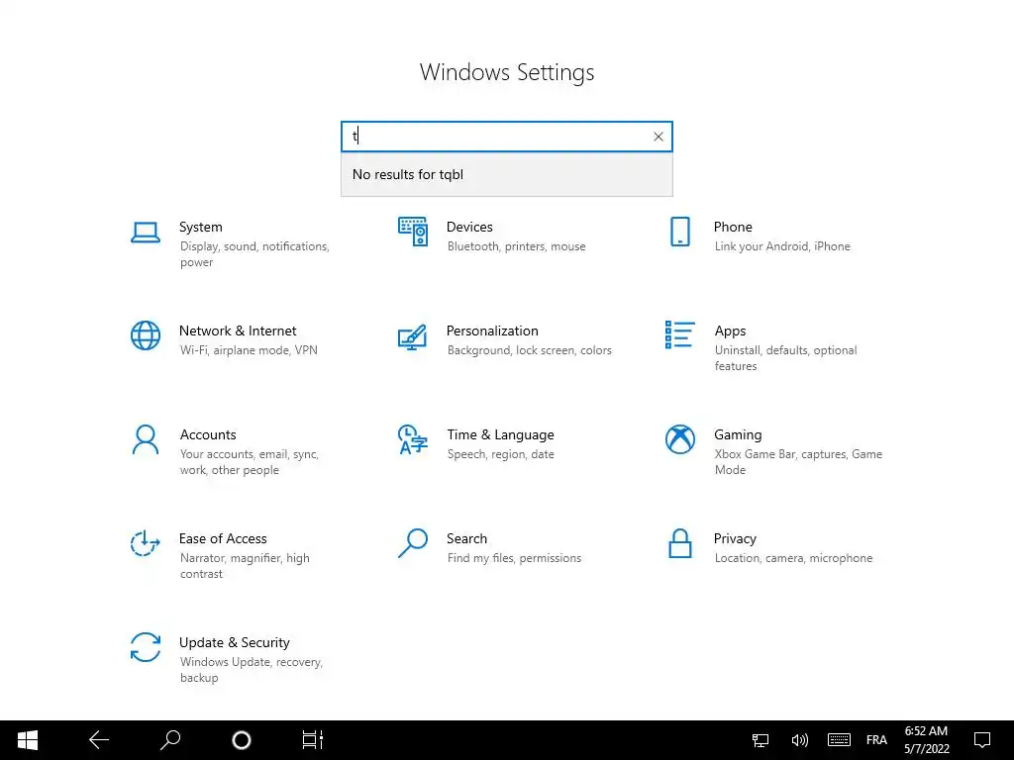Open the clock showing 6:52 AM

click(926, 740)
